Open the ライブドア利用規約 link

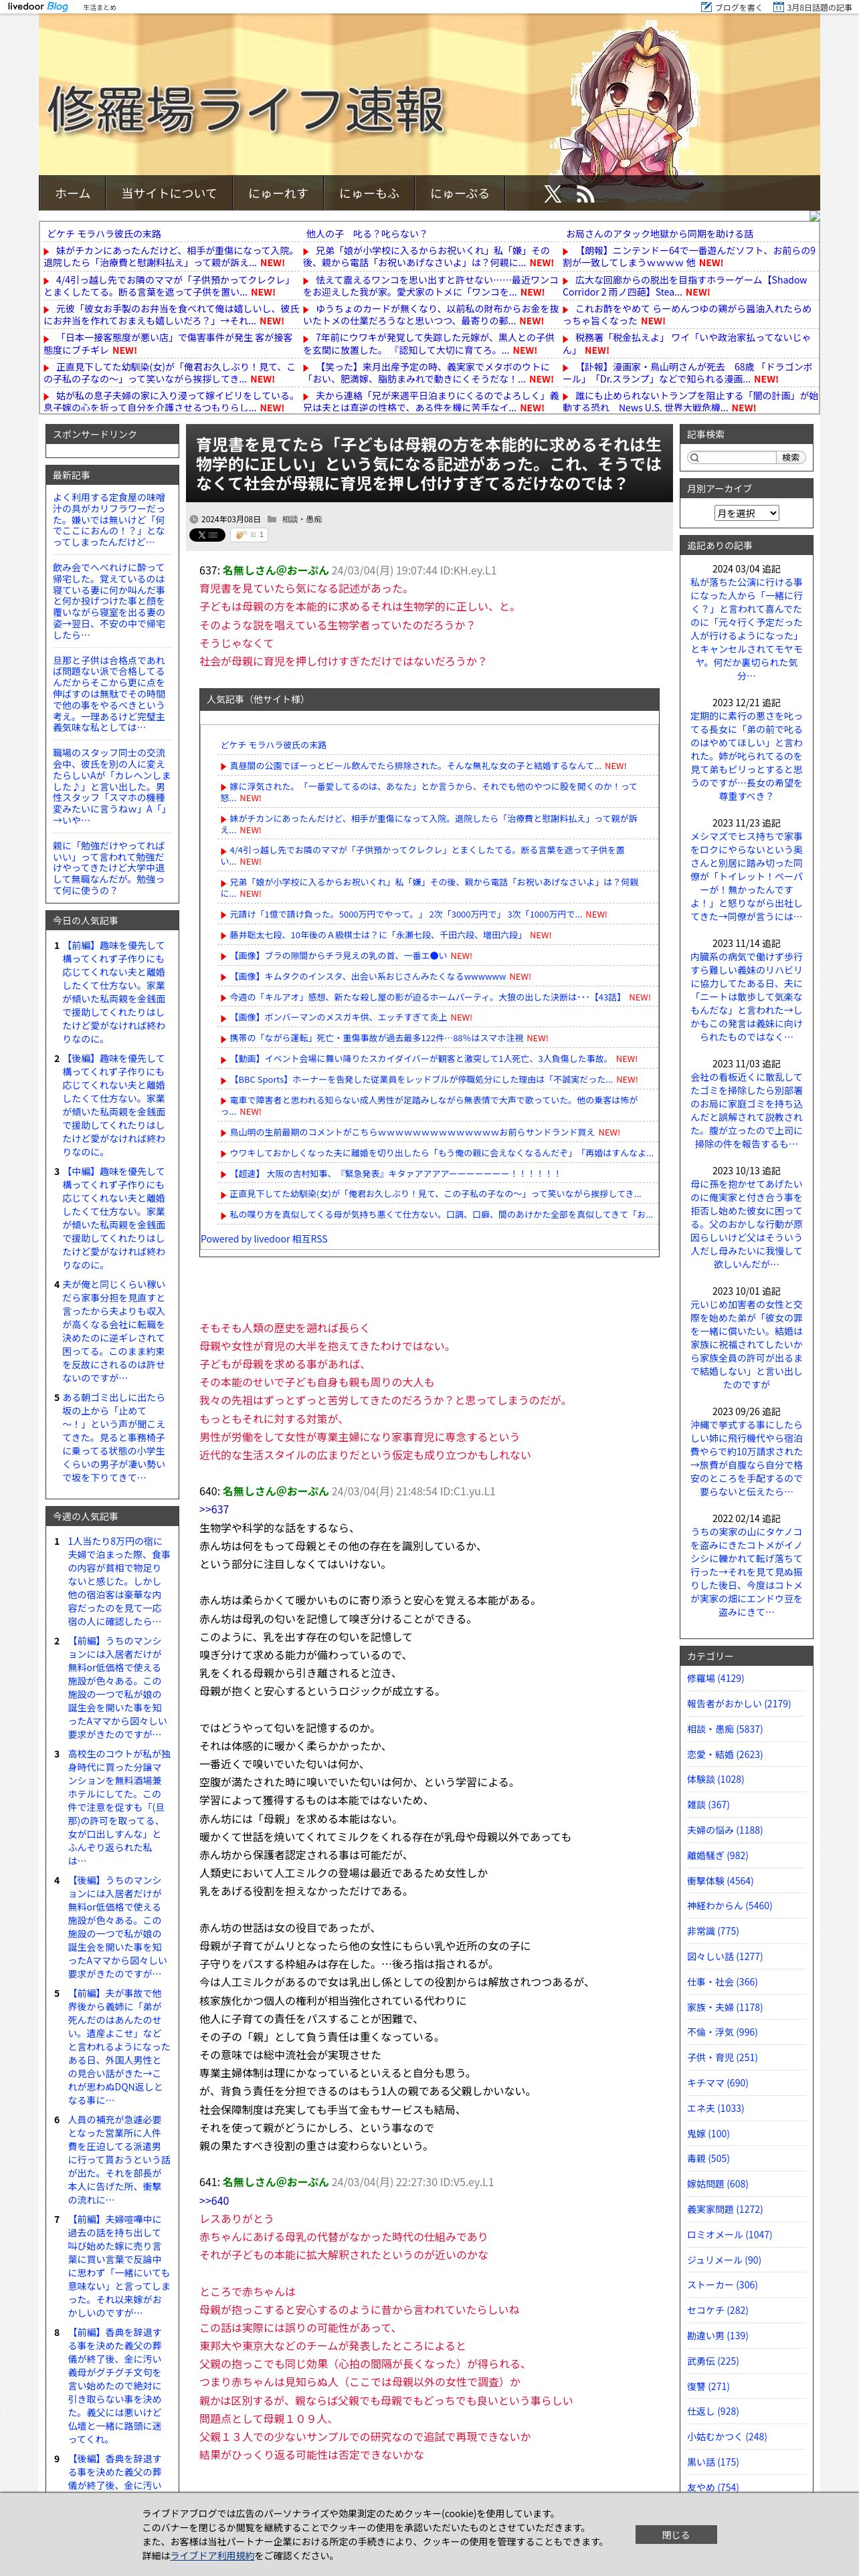click(212, 2555)
